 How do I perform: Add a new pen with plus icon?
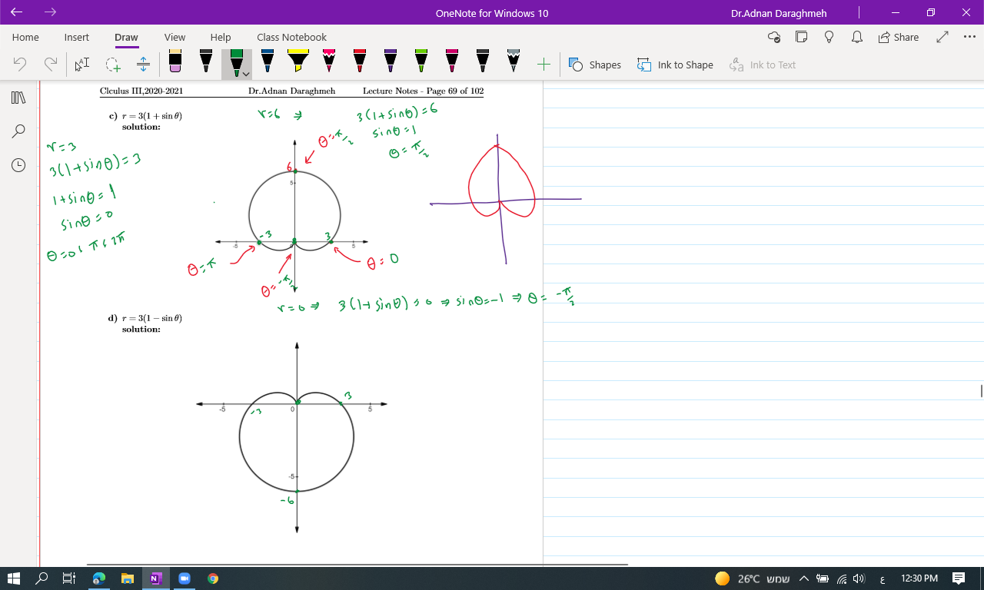[544, 65]
